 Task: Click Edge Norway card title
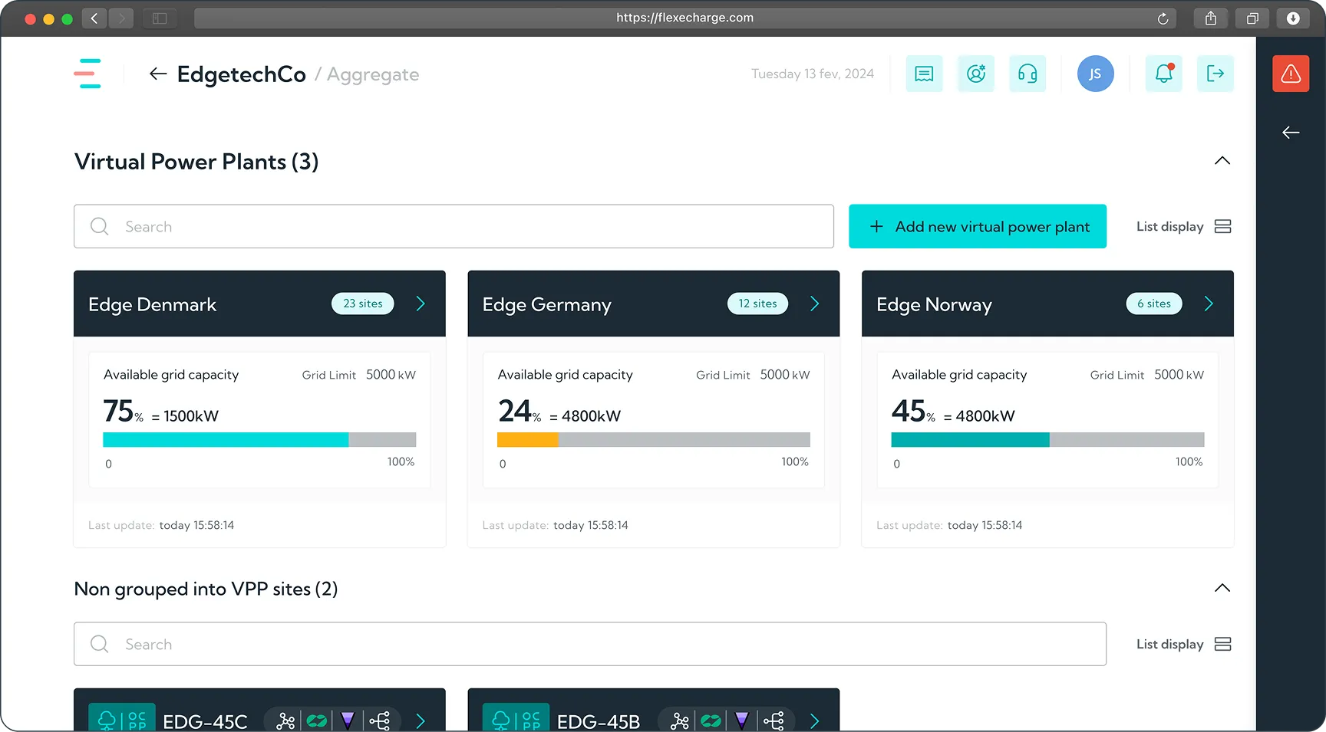point(935,304)
